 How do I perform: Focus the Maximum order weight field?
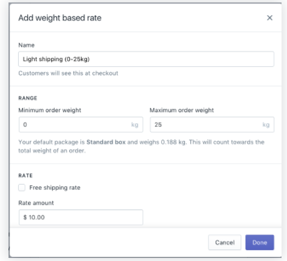(x=212, y=124)
